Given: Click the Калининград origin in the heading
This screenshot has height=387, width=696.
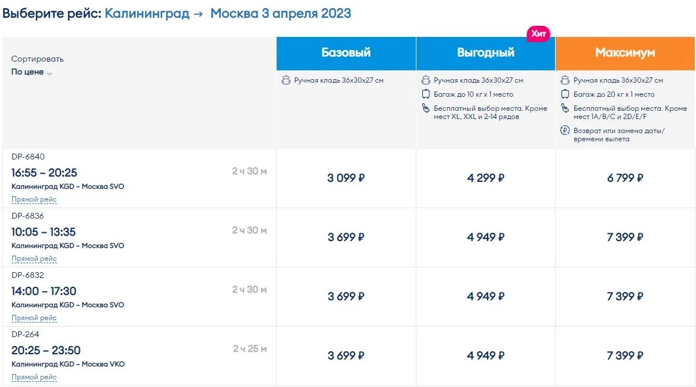Looking at the screenshot, I should coord(147,13).
